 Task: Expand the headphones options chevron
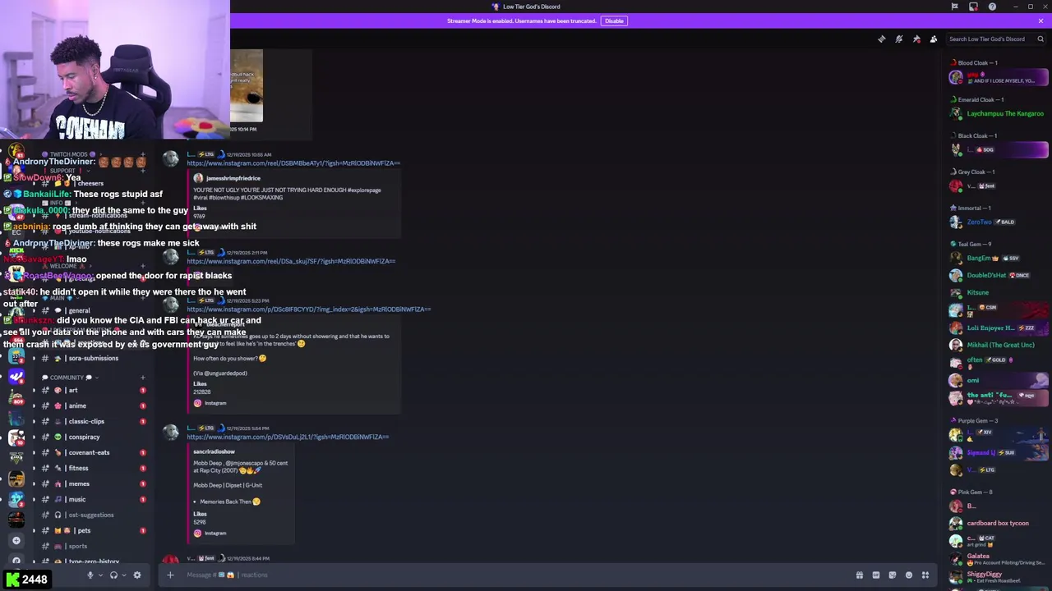coord(123,575)
